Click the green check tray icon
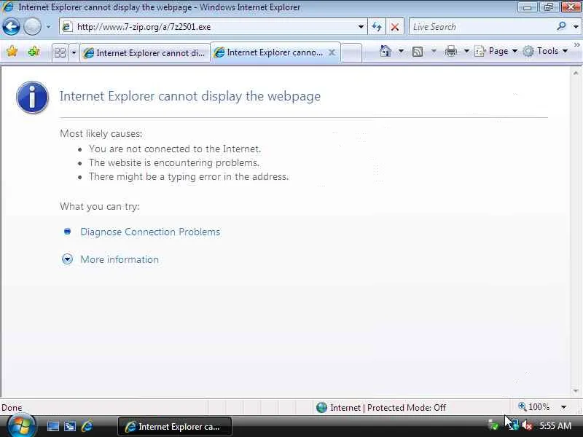 pyautogui.click(x=493, y=425)
